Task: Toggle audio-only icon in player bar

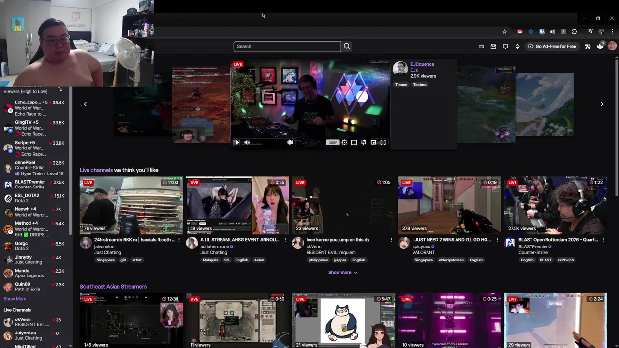Action: click(290, 142)
